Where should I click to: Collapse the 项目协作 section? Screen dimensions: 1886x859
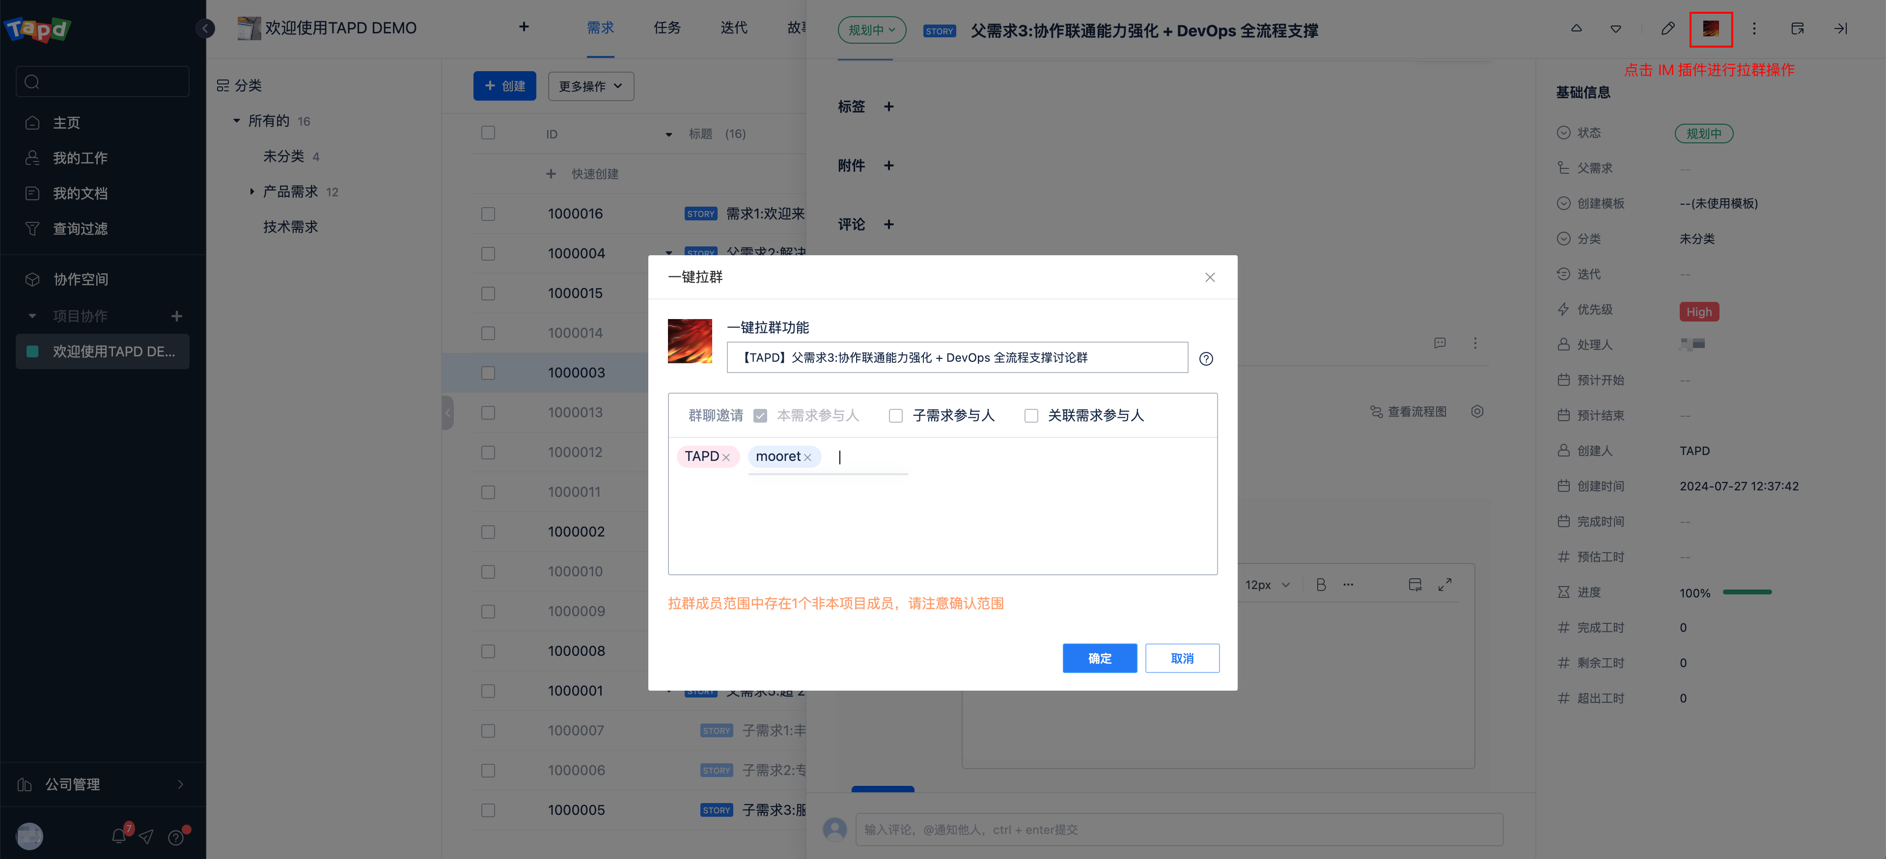(32, 316)
